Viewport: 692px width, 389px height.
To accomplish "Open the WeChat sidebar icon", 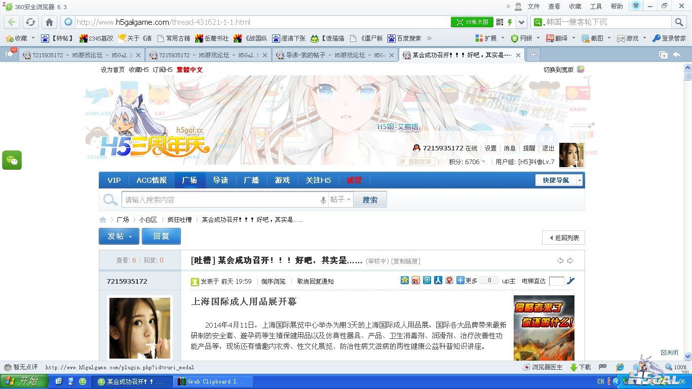I will (12, 160).
